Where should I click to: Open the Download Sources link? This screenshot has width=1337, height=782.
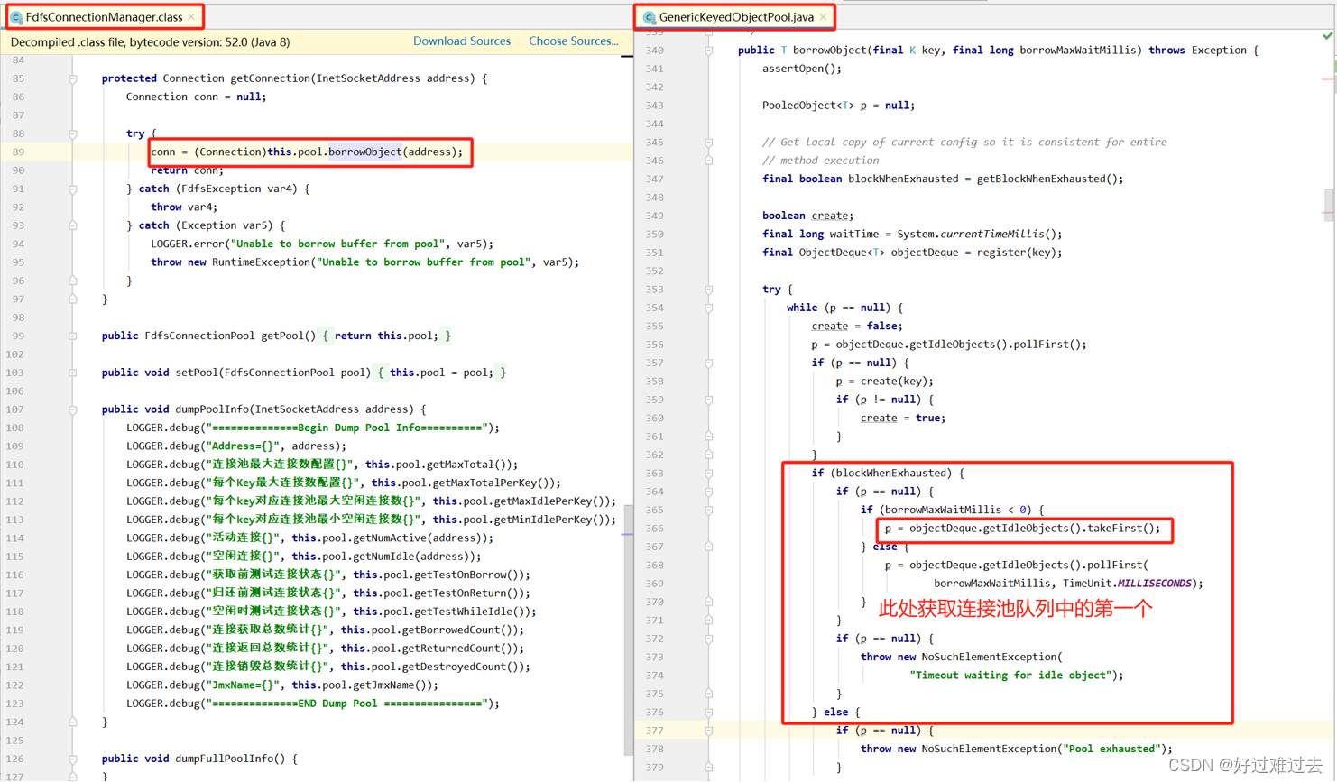click(462, 41)
